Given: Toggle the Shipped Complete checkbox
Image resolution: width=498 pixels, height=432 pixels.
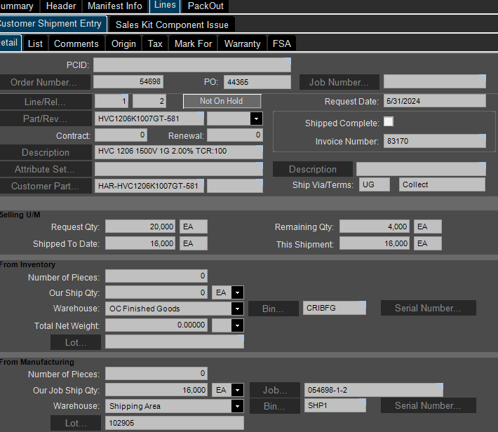Looking at the screenshot, I should [388, 121].
